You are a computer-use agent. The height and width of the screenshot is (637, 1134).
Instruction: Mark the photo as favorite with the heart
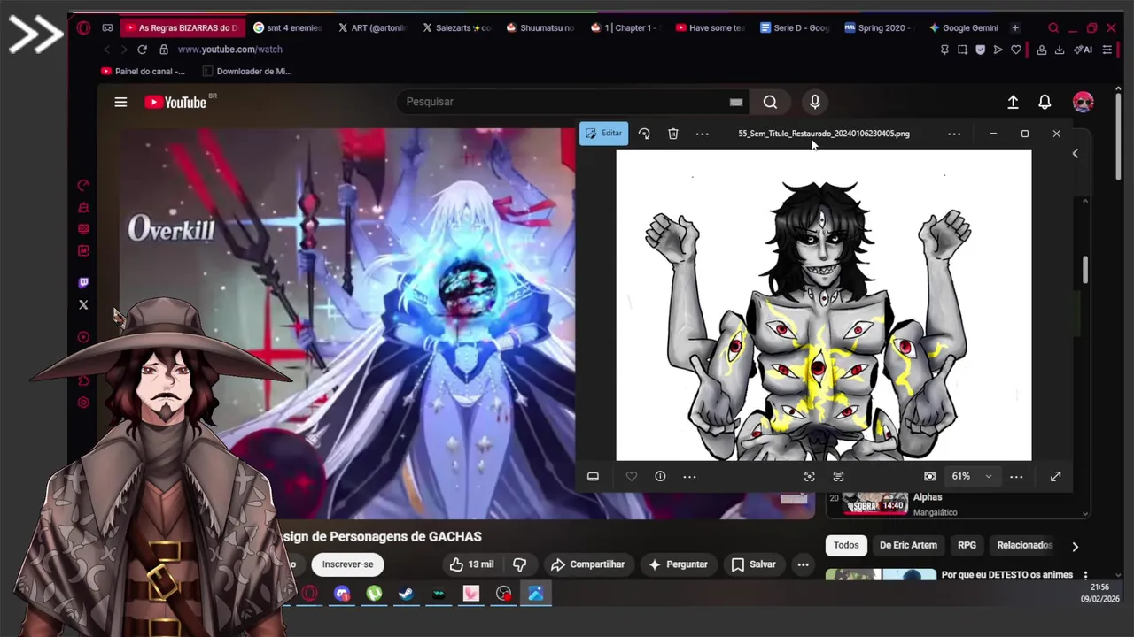[x=631, y=476]
